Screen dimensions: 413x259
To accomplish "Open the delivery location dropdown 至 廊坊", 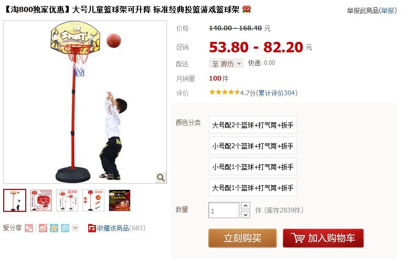I will [x=226, y=63].
